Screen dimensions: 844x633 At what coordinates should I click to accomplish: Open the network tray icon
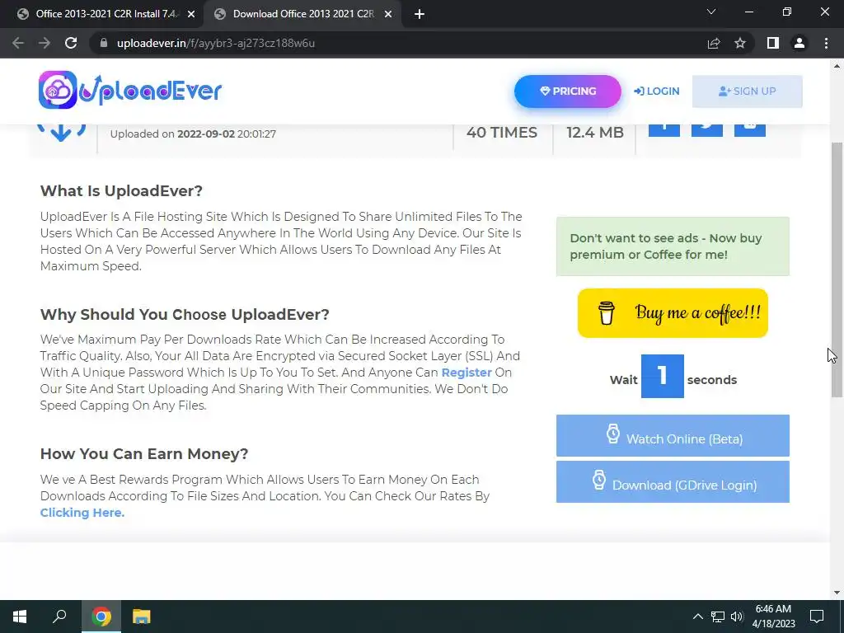[718, 617]
